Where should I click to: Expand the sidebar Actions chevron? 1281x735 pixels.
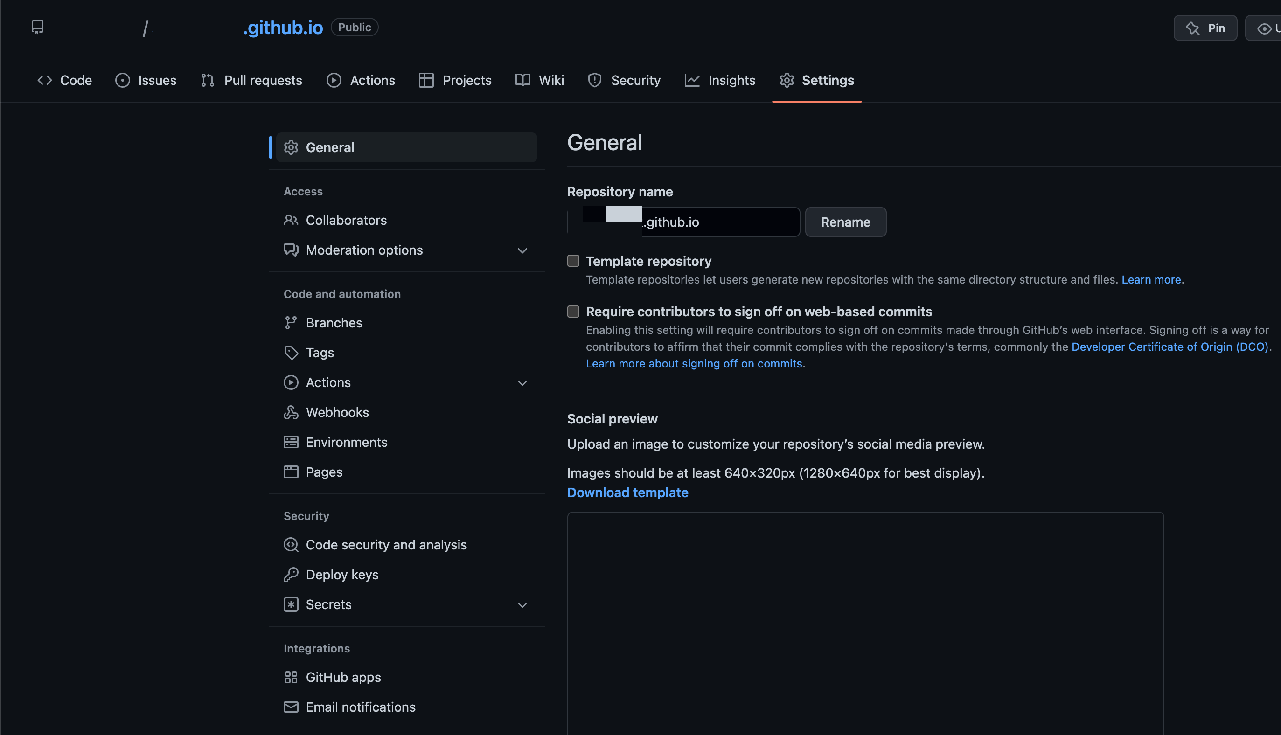tap(522, 383)
